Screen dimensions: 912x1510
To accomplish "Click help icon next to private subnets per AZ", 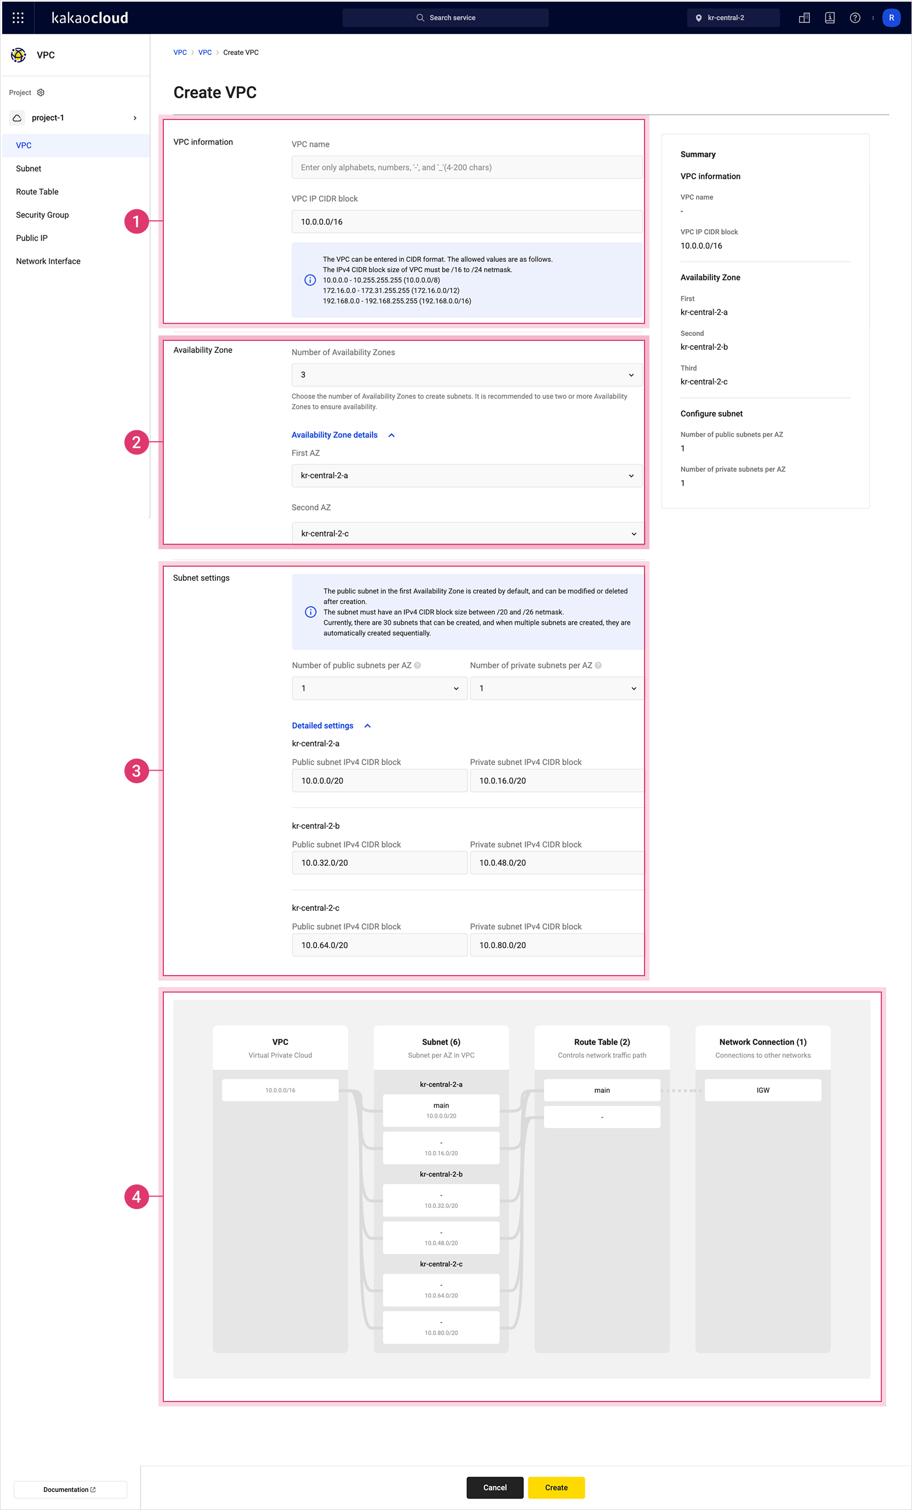I will coord(598,665).
